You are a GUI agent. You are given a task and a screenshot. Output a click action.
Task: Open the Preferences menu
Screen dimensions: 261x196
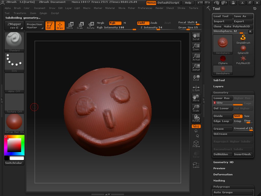pyautogui.click(x=145, y=8)
